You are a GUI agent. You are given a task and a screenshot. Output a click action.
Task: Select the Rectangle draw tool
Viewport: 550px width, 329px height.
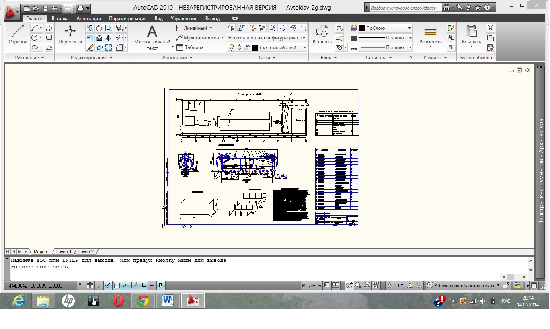tap(49, 38)
